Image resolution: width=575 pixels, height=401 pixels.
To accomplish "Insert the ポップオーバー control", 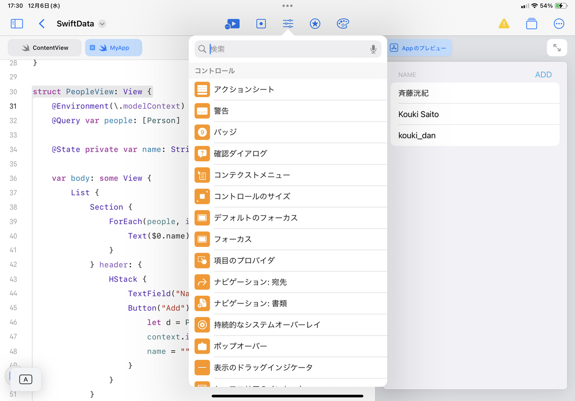I will (x=287, y=346).
